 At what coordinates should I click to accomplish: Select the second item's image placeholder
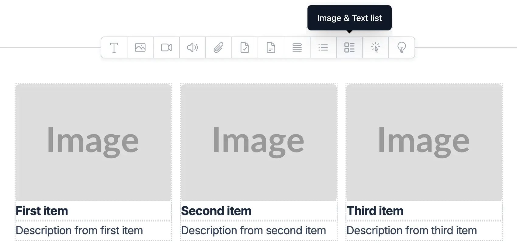(258, 140)
